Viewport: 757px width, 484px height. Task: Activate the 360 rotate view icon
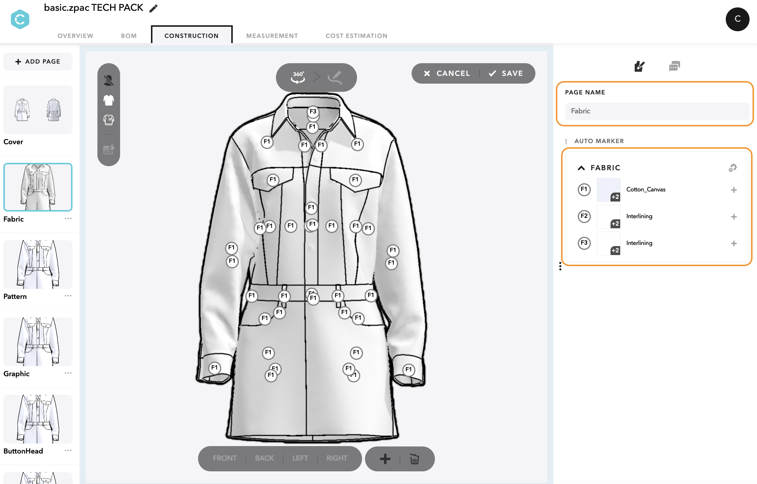point(298,77)
